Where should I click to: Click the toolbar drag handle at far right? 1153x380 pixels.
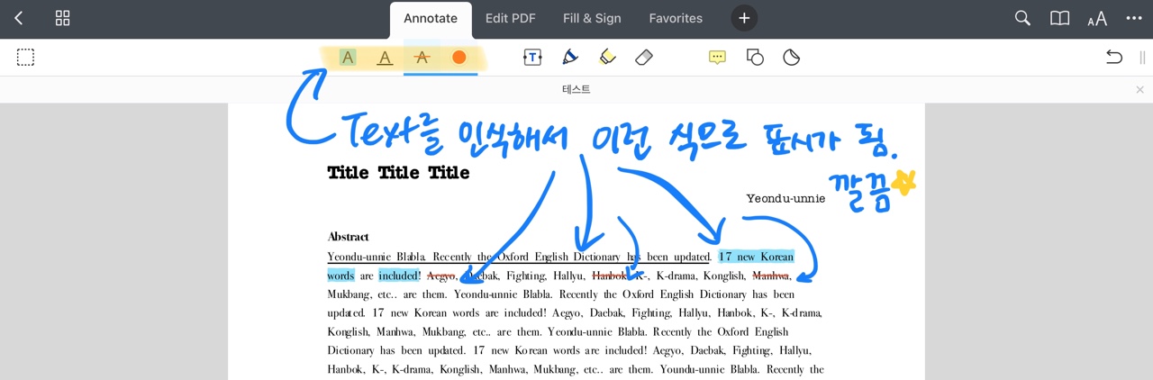coord(1142,58)
